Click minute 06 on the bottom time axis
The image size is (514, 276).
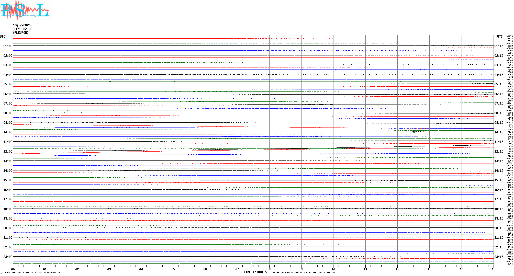tap(205, 269)
